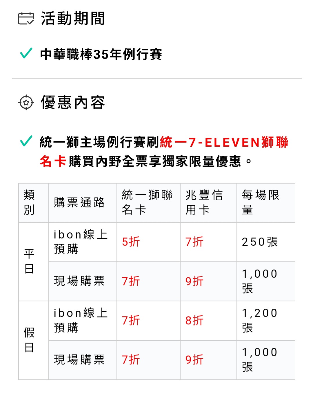The image size is (313, 397).
Task: Click the calendar icon beside 活動期間
Action: tap(26, 19)
